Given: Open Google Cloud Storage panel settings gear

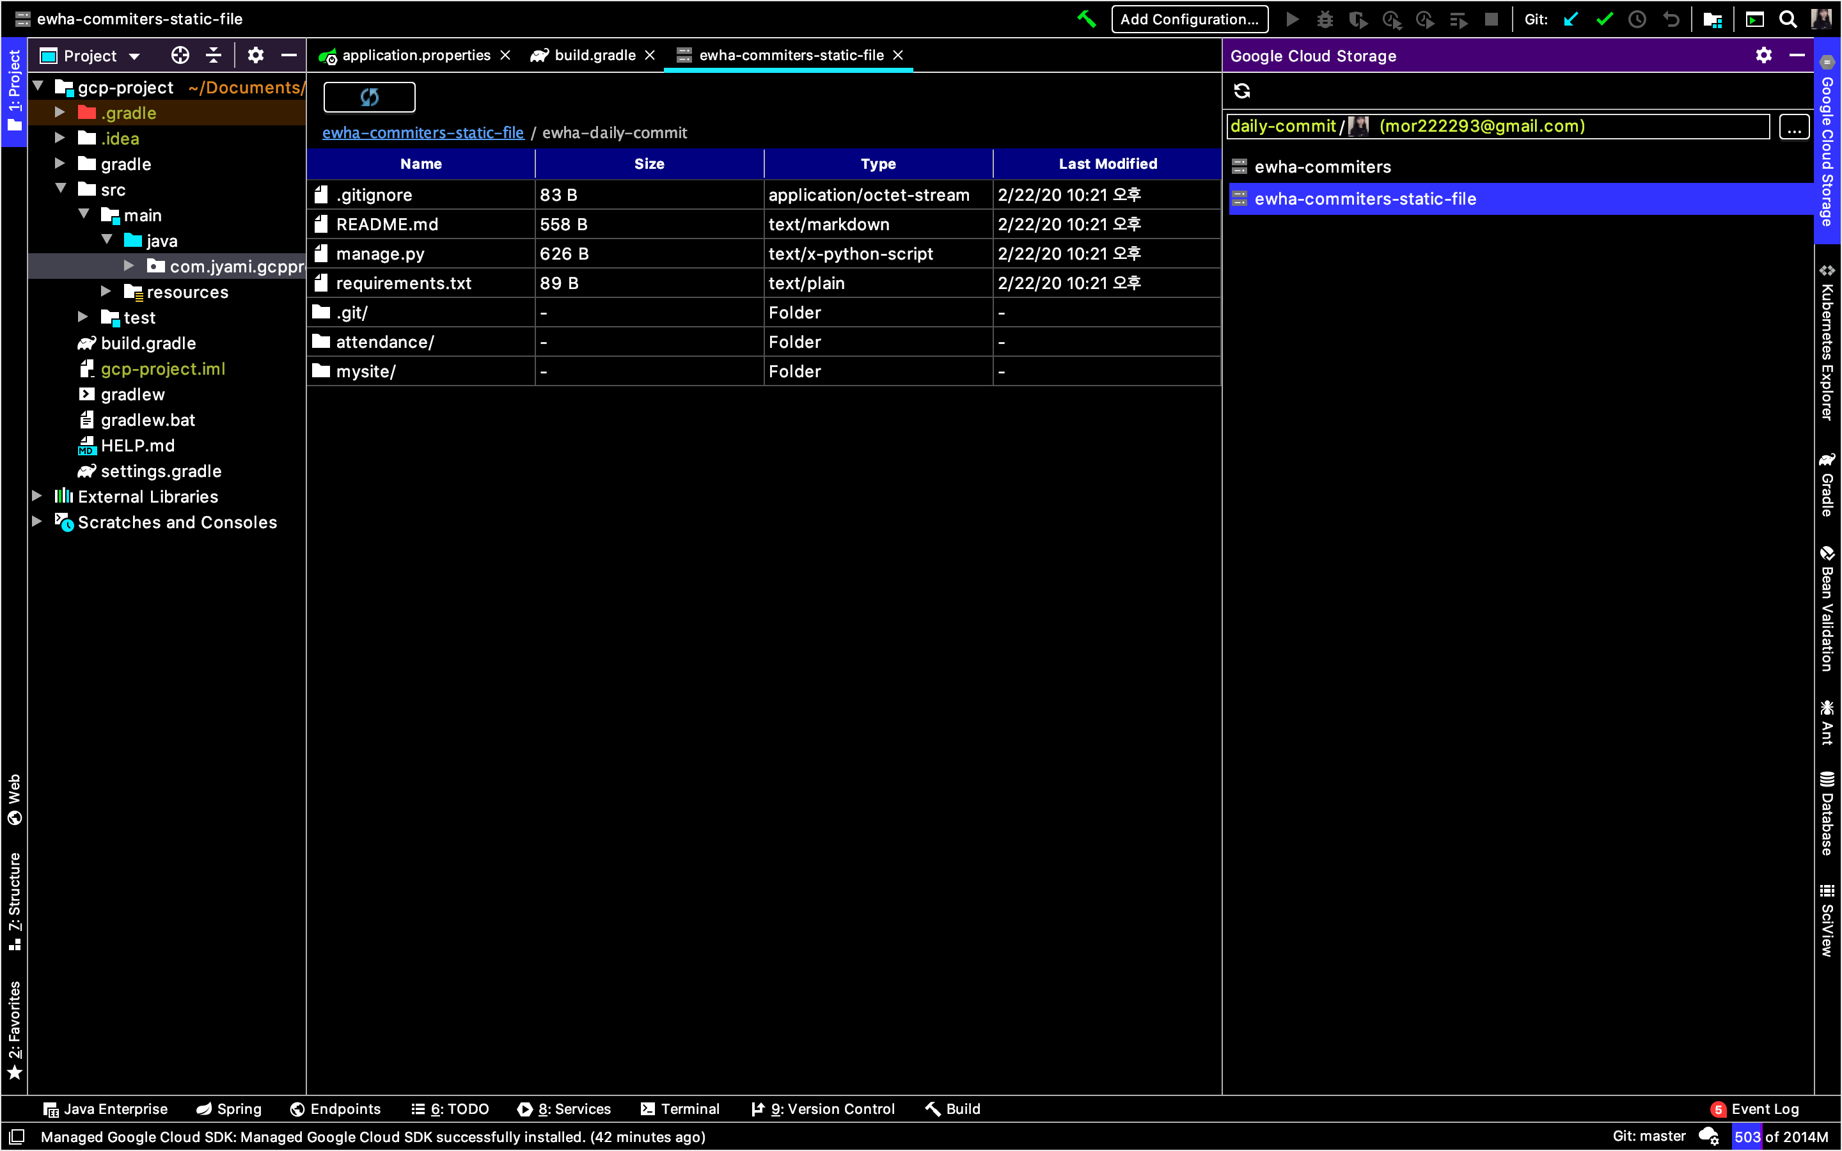Looking at the screenshot, I should [x=1763, y=56].
